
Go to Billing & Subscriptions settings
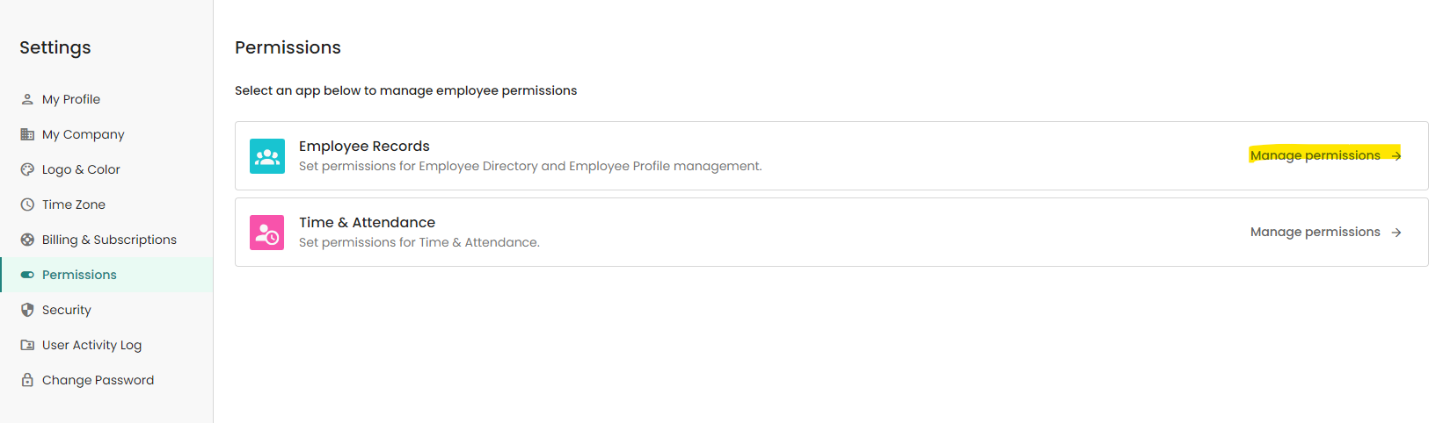tap(109, 240)
